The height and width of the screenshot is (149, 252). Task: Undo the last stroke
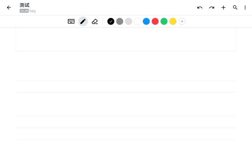pyautogui.click(x=200, y=7)
